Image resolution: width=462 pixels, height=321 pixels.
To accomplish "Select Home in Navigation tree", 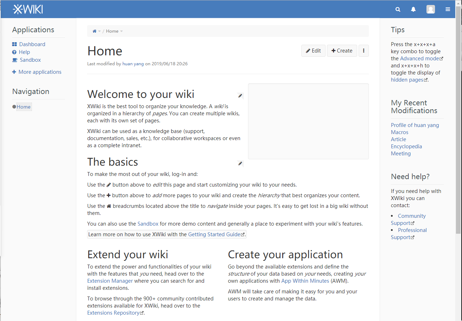I will [x=24, y=107].
